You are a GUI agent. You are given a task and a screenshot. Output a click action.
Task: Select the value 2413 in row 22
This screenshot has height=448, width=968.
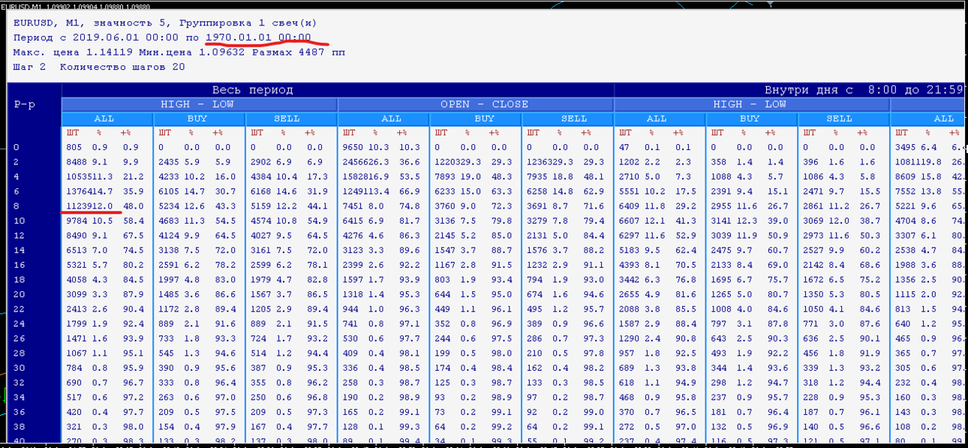click(77, 309)
